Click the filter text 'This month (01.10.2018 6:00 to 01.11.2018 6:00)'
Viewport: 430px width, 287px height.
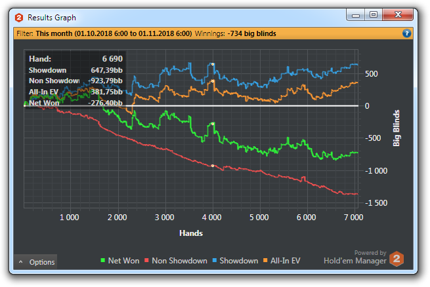(x=114, y=33)
